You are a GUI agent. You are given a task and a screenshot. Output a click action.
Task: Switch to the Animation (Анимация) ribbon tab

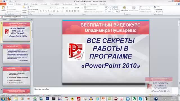pyautogui.click(x=44, y=4)
